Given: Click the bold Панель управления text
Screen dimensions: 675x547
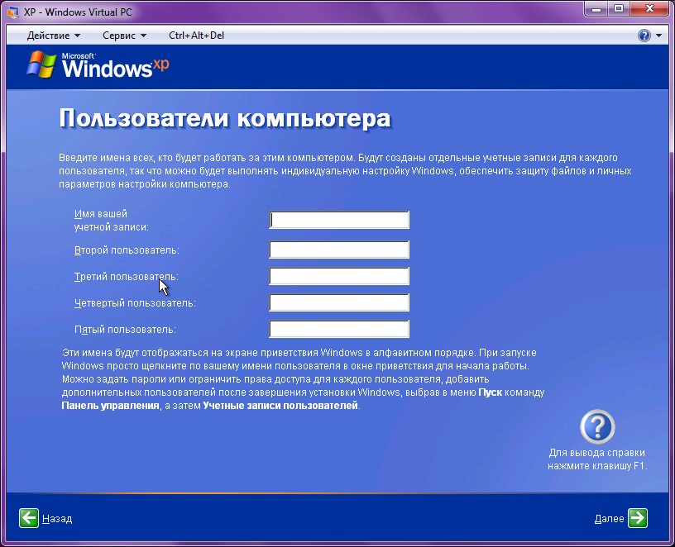Looking at the screenshot, I should tap(110, 406).
